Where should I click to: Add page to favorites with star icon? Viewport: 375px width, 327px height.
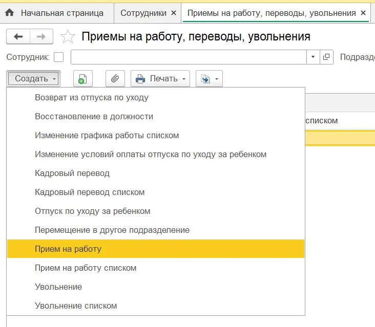coord(68,37)
